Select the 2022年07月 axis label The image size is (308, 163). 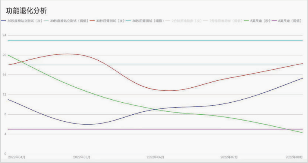click(229, 157)
